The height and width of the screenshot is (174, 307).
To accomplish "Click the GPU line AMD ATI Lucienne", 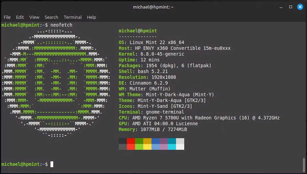I will (158, 124).
